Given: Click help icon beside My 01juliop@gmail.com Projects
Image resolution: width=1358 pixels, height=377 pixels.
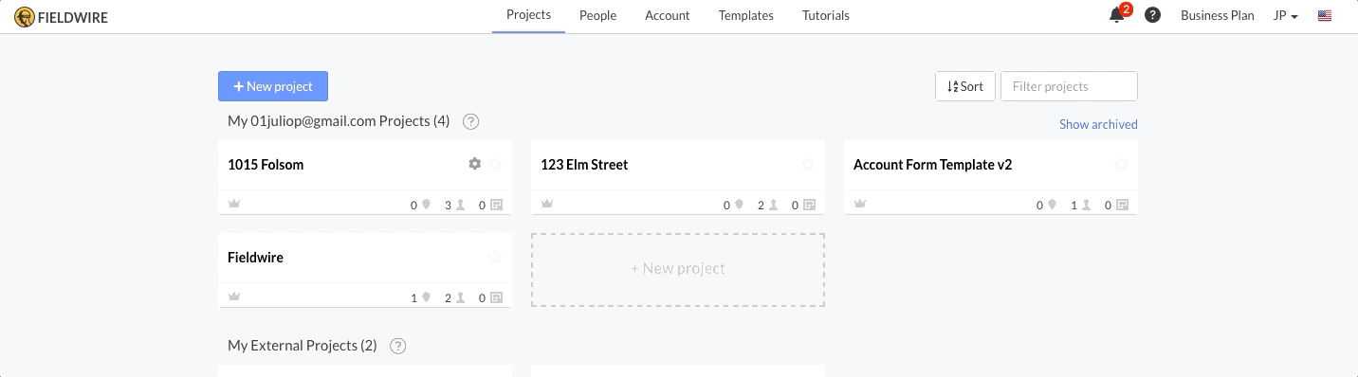Looking at the screenshot, I should pos(470,121).
